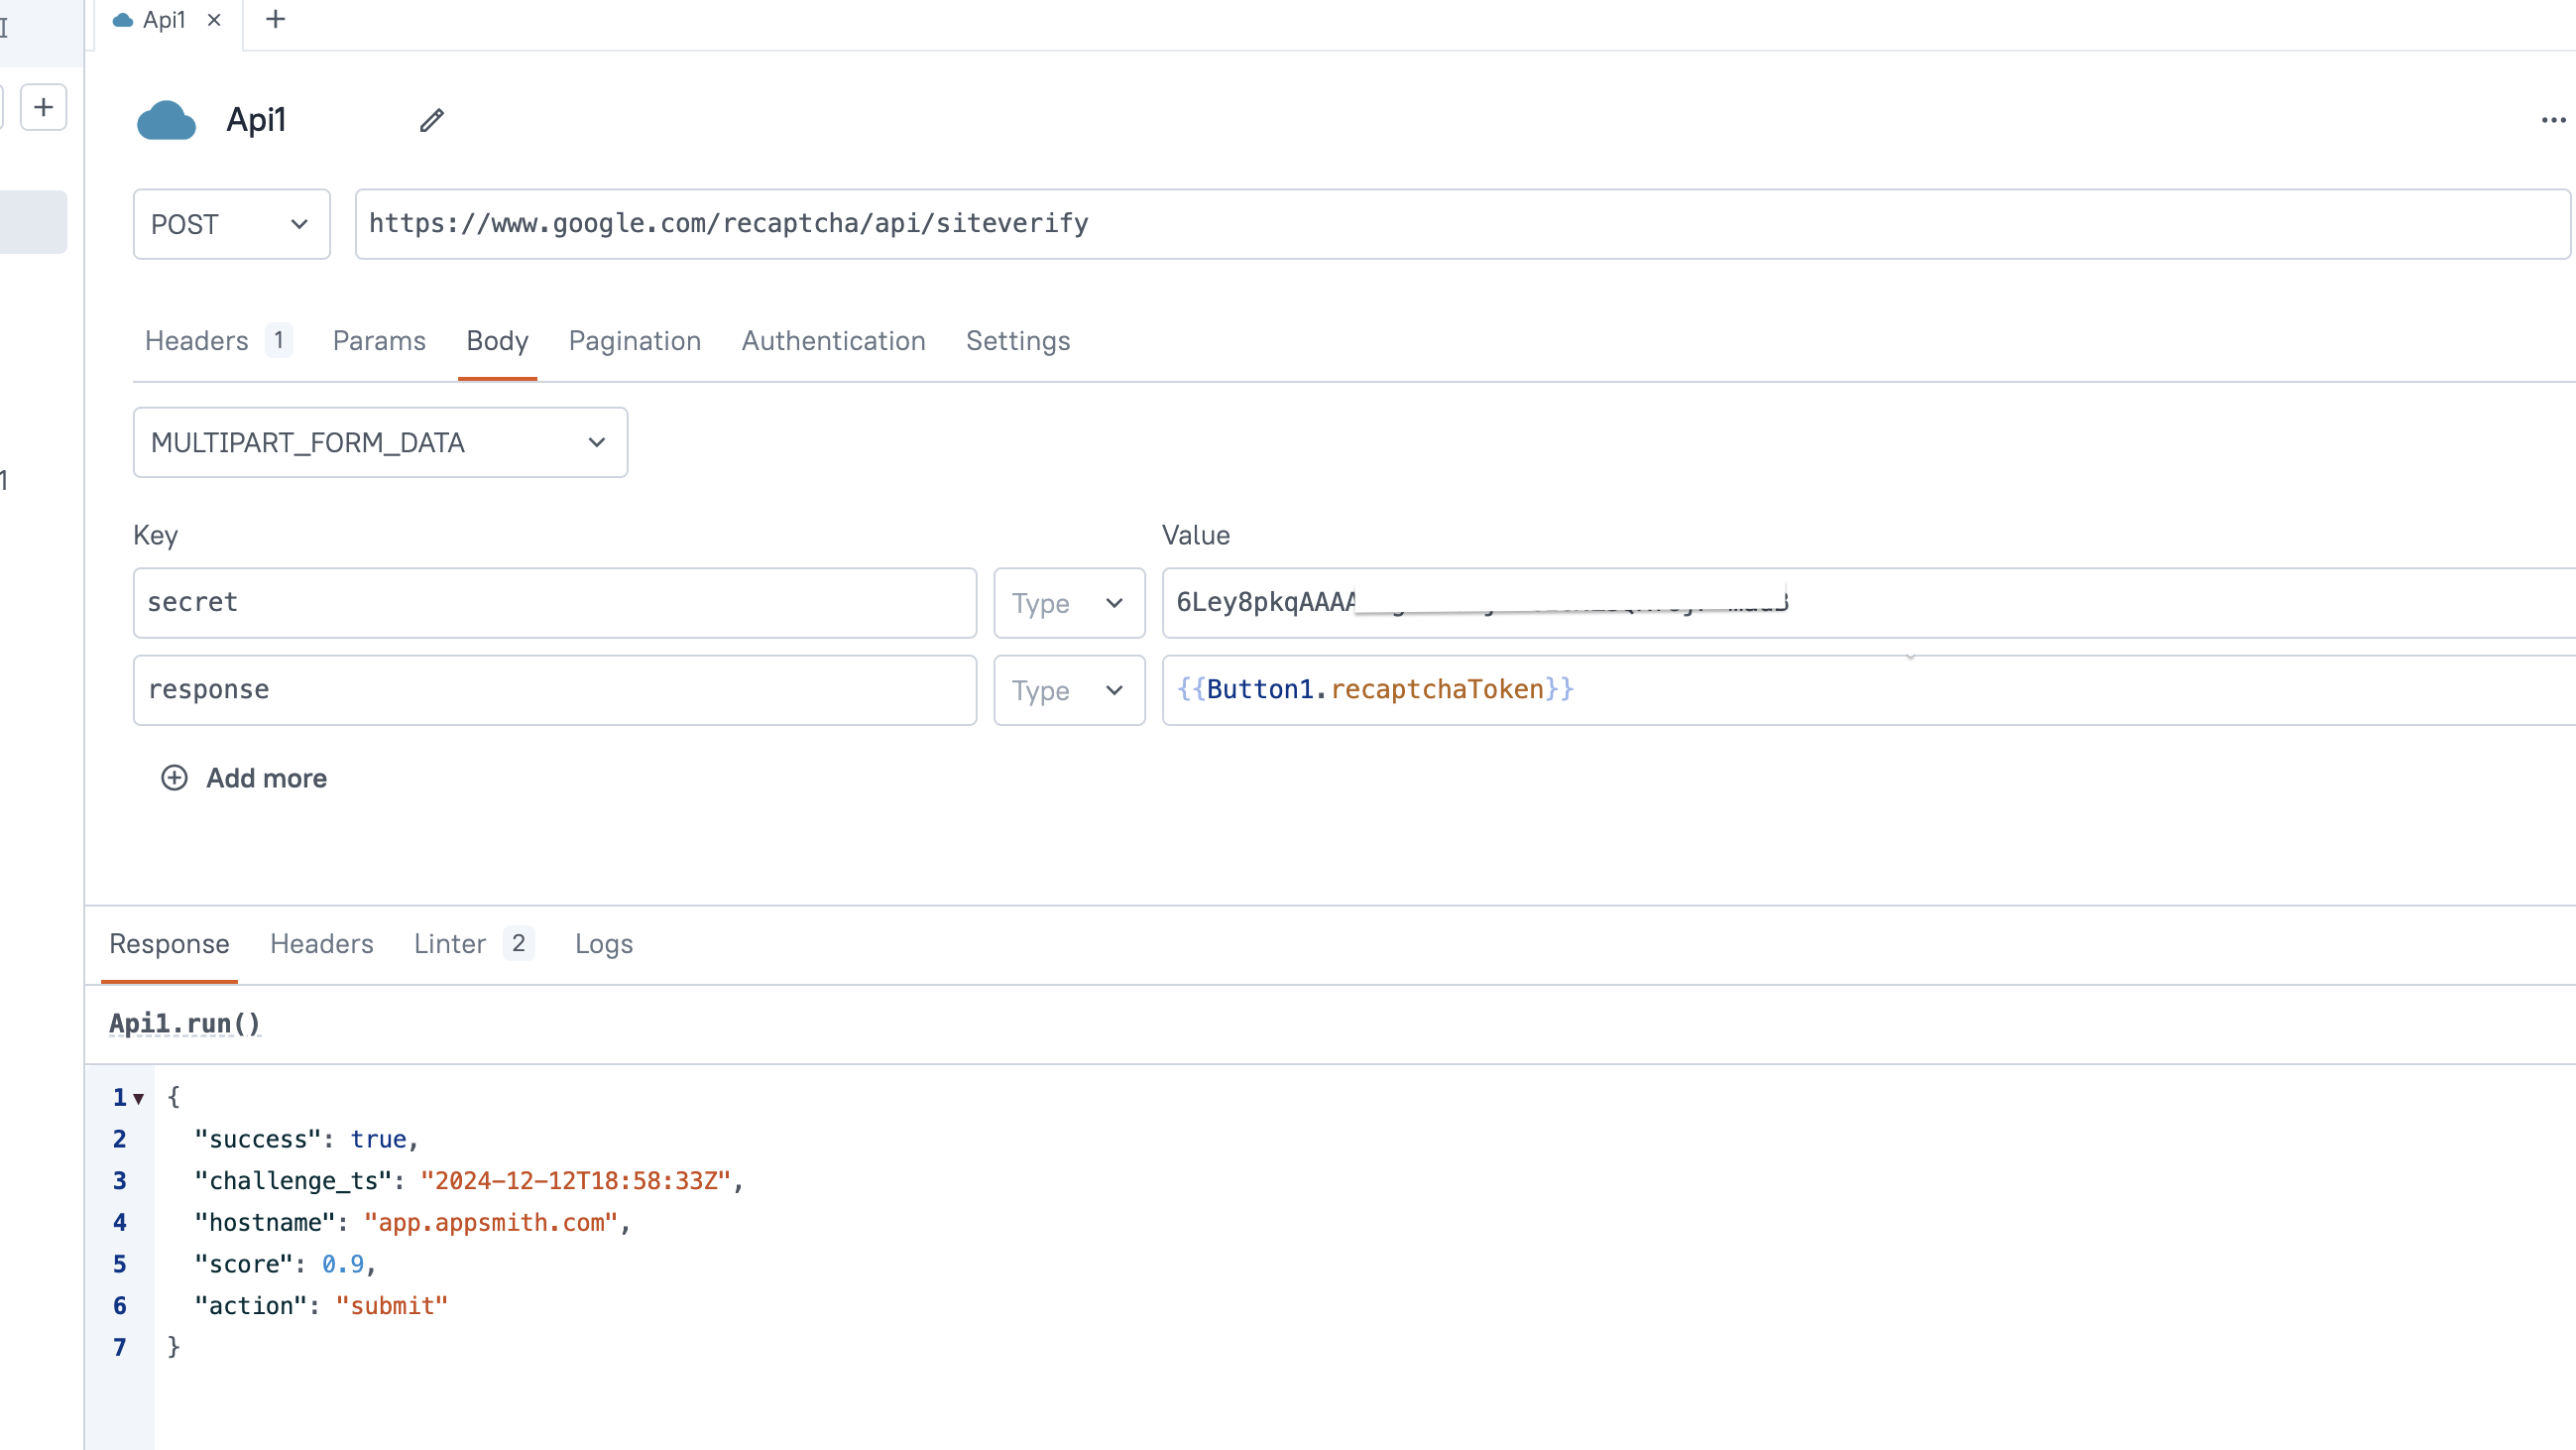Viewport: 2576px width, 1450px height.
Task: Open the Linter tab
Action: tap(473, 944)
